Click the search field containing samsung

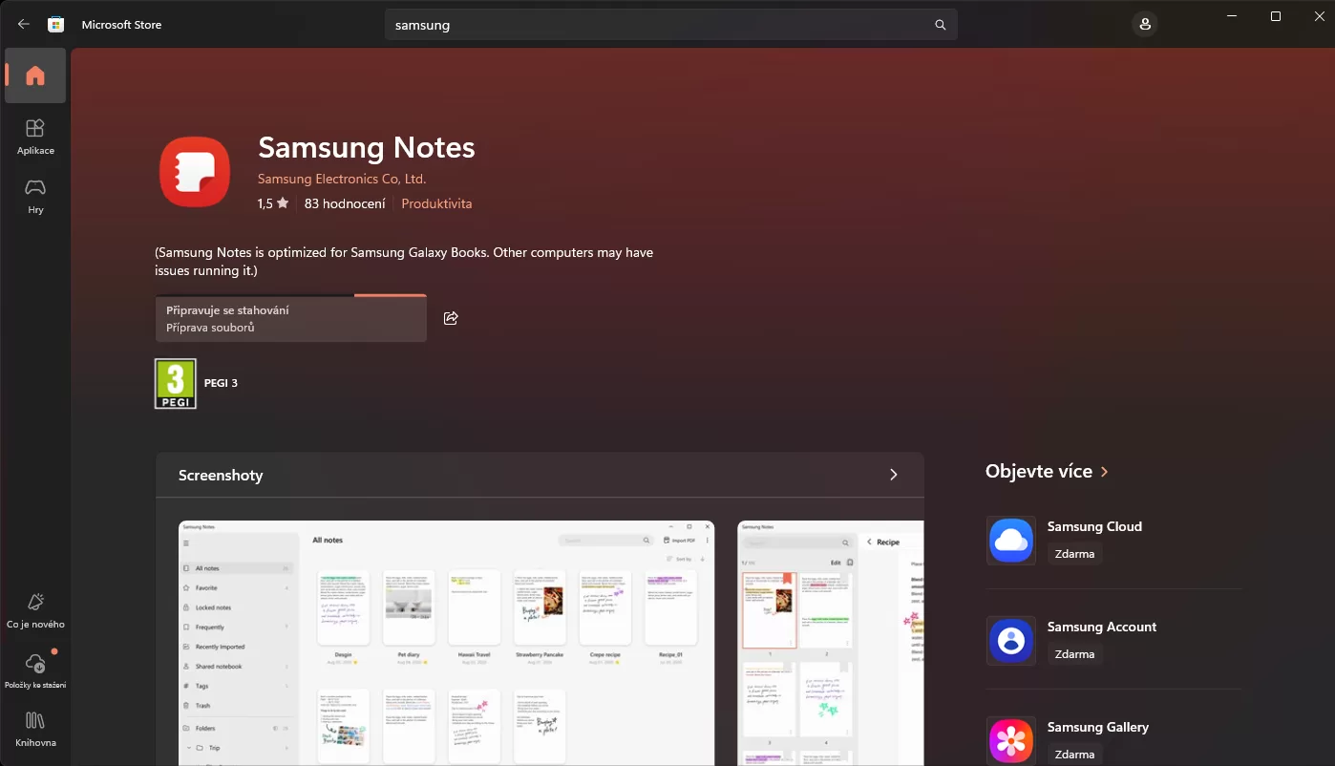(x=659, y=26)
